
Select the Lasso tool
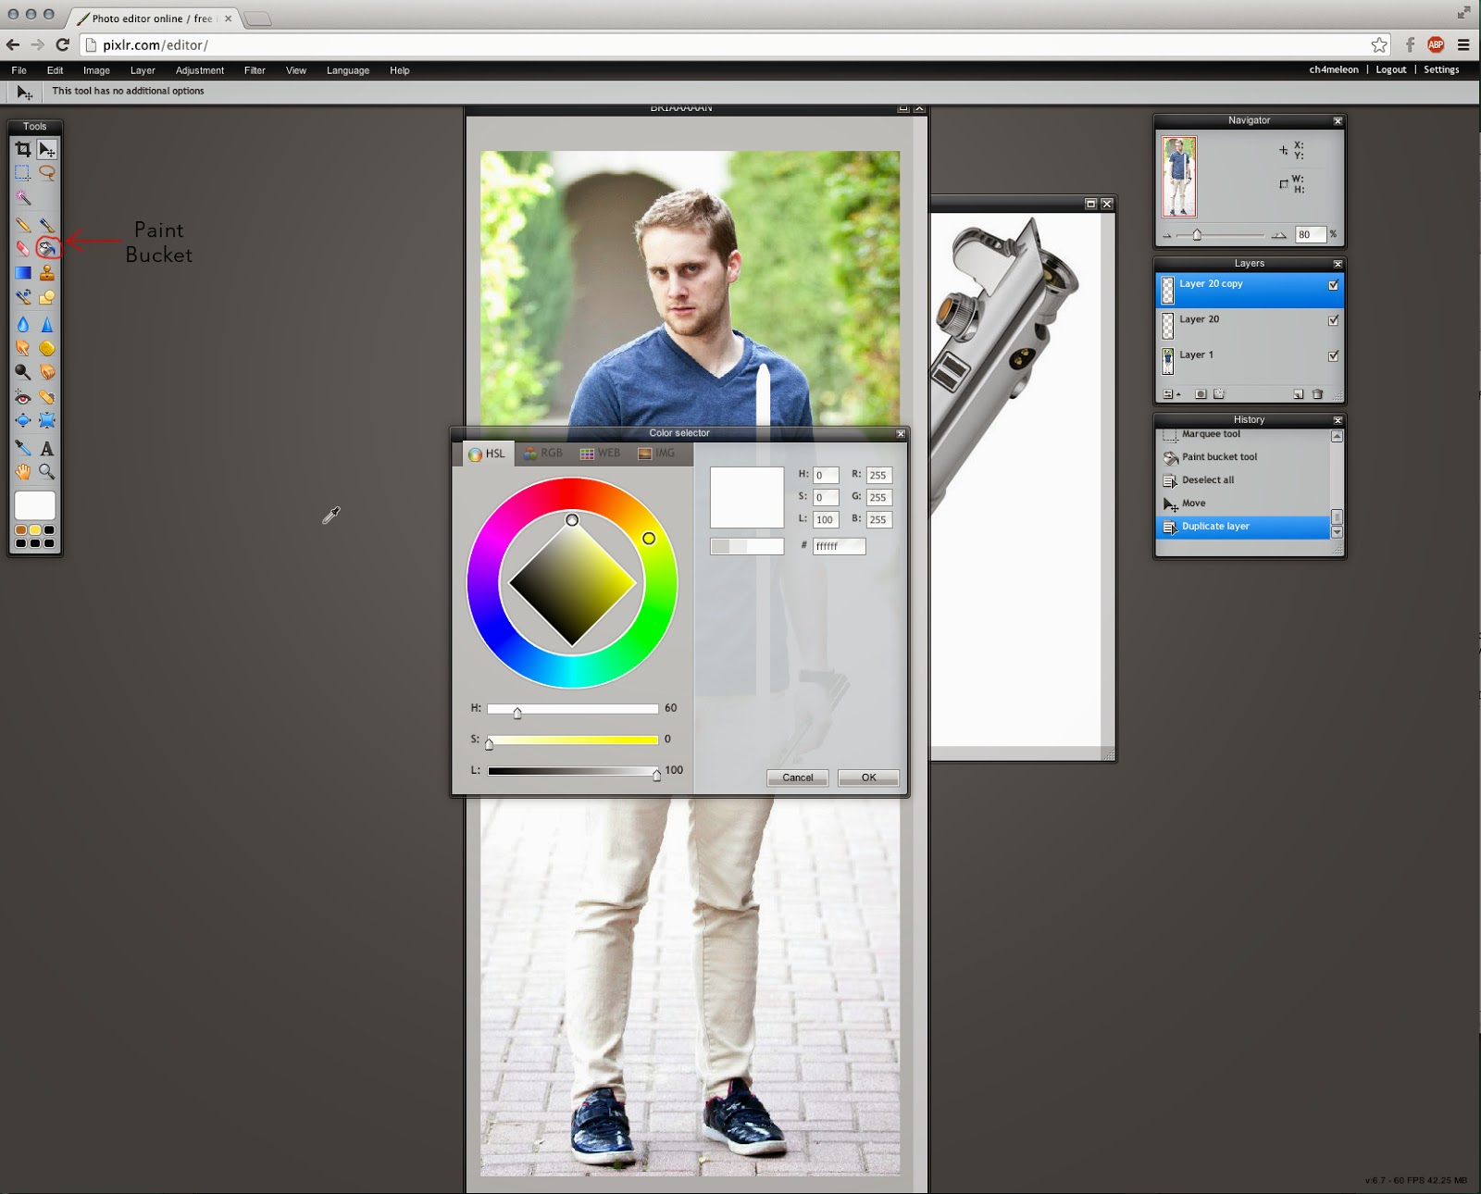click(x=47, y=173)
